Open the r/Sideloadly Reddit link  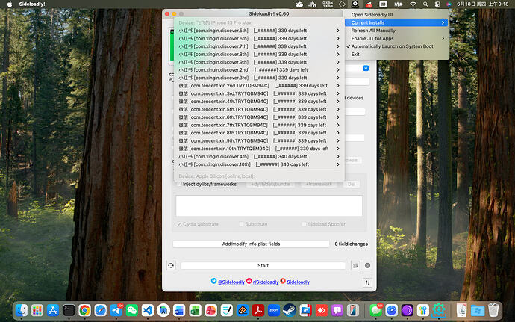coord(266,282)
